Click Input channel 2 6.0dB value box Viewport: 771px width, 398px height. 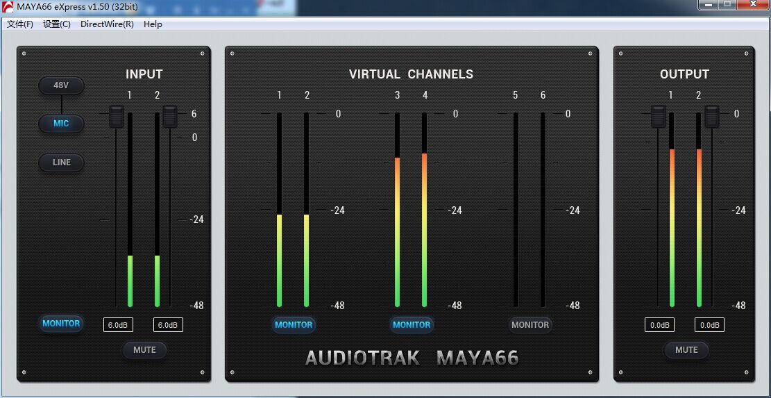(x=168, y=324)
